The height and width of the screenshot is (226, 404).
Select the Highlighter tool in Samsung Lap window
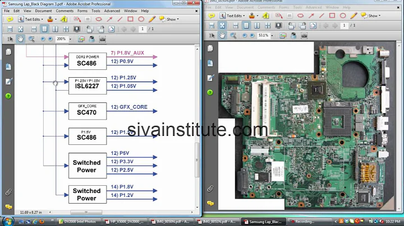click(x=63, y=19)
